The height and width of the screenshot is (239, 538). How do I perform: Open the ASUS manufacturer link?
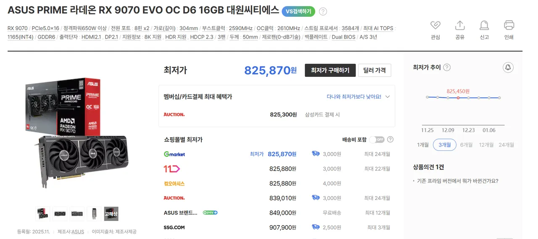pos(78,231)
